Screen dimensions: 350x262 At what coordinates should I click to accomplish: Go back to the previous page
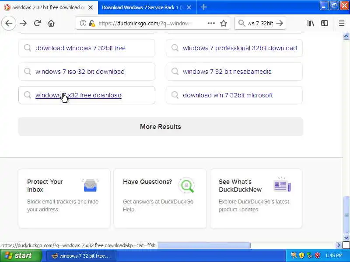9,23
